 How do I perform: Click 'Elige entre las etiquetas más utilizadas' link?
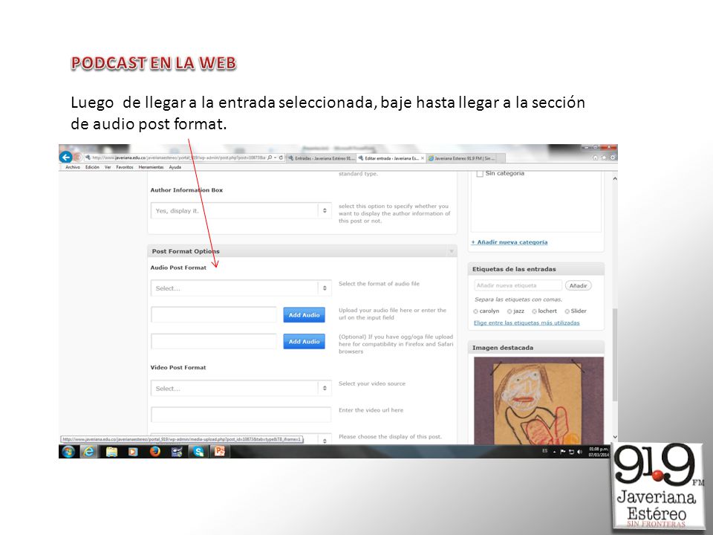527,323
